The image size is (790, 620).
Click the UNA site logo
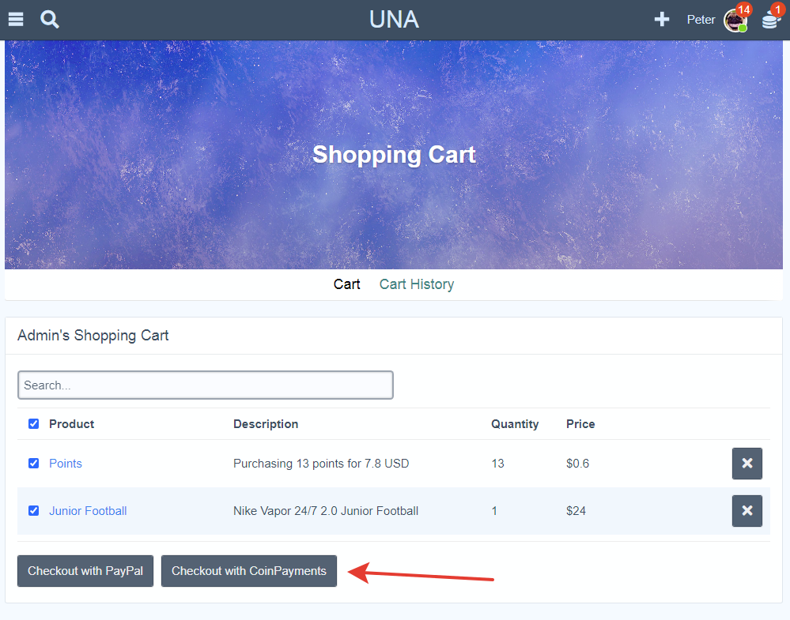point(394,20)
